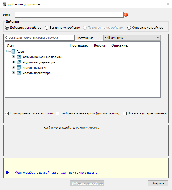Click the Модули питания folder icon
172x190 pixels.
(19, 68)
